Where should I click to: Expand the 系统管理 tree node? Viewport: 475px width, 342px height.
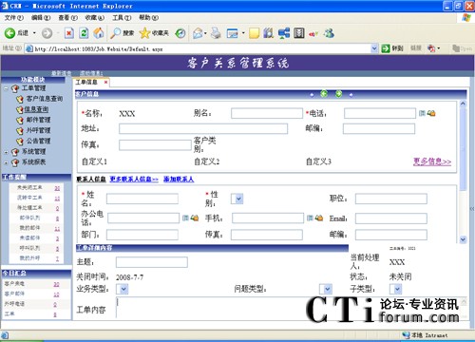[x=6, y=152]
